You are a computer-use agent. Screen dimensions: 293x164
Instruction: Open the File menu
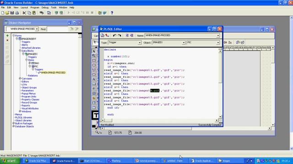pyautogui.click(x=3, y=8)
